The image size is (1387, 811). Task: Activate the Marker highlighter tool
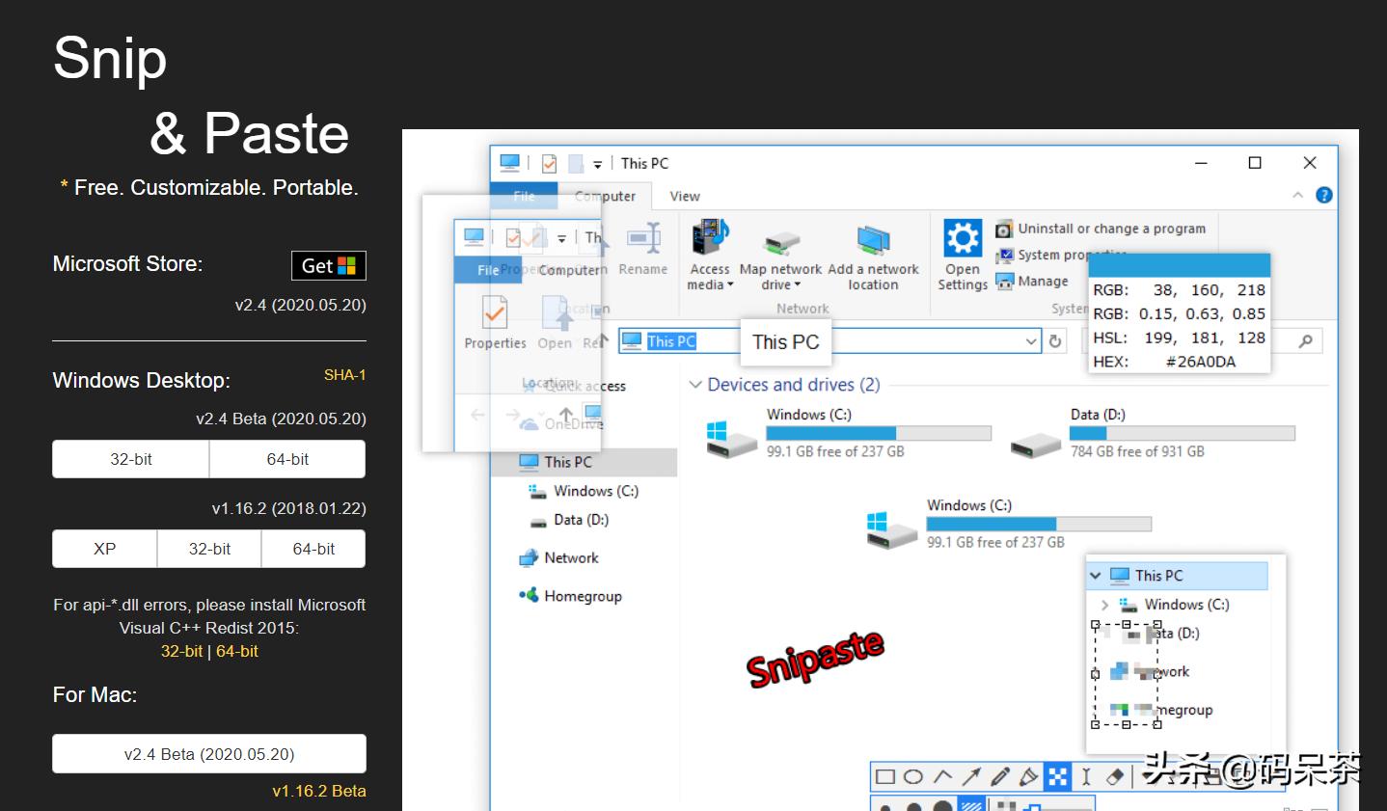[x=1029, y=776]
